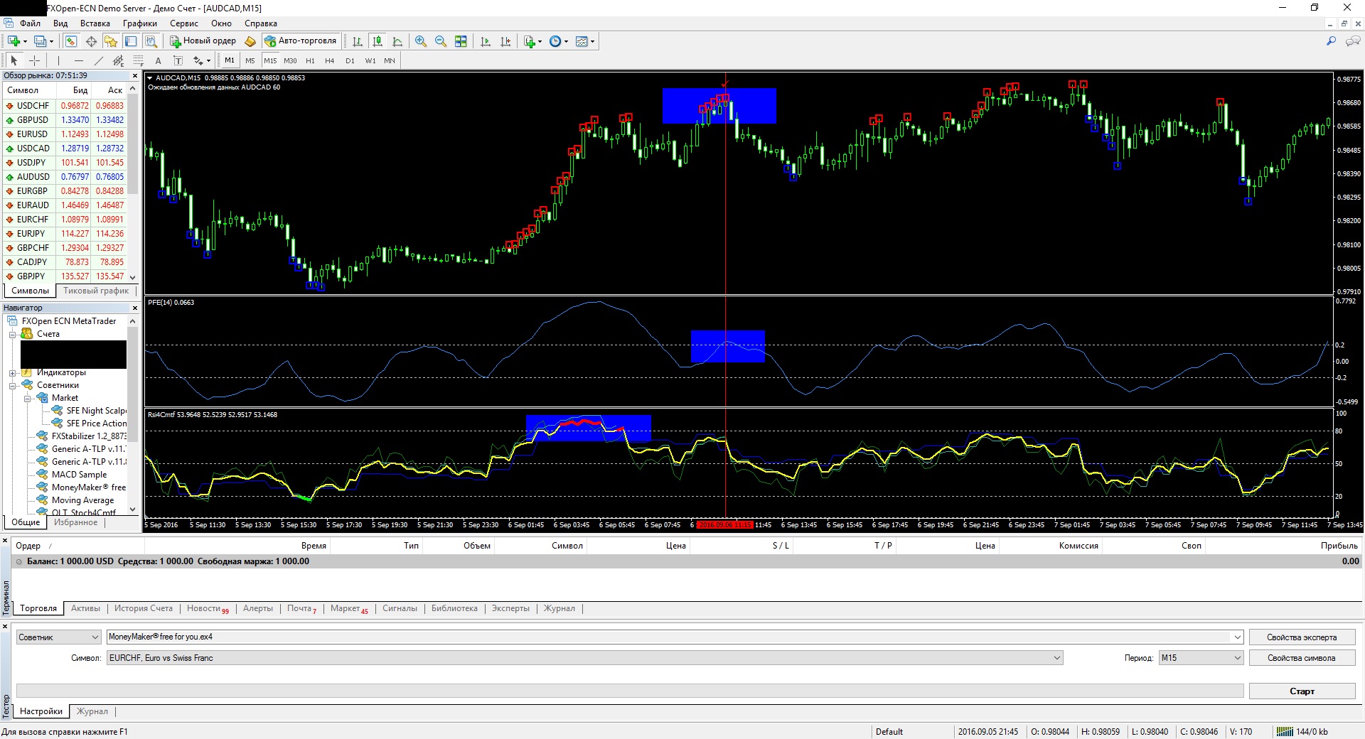Expand the Индикаторы tree node

coord(13,373)
